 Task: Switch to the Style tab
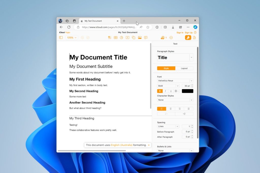166,68
